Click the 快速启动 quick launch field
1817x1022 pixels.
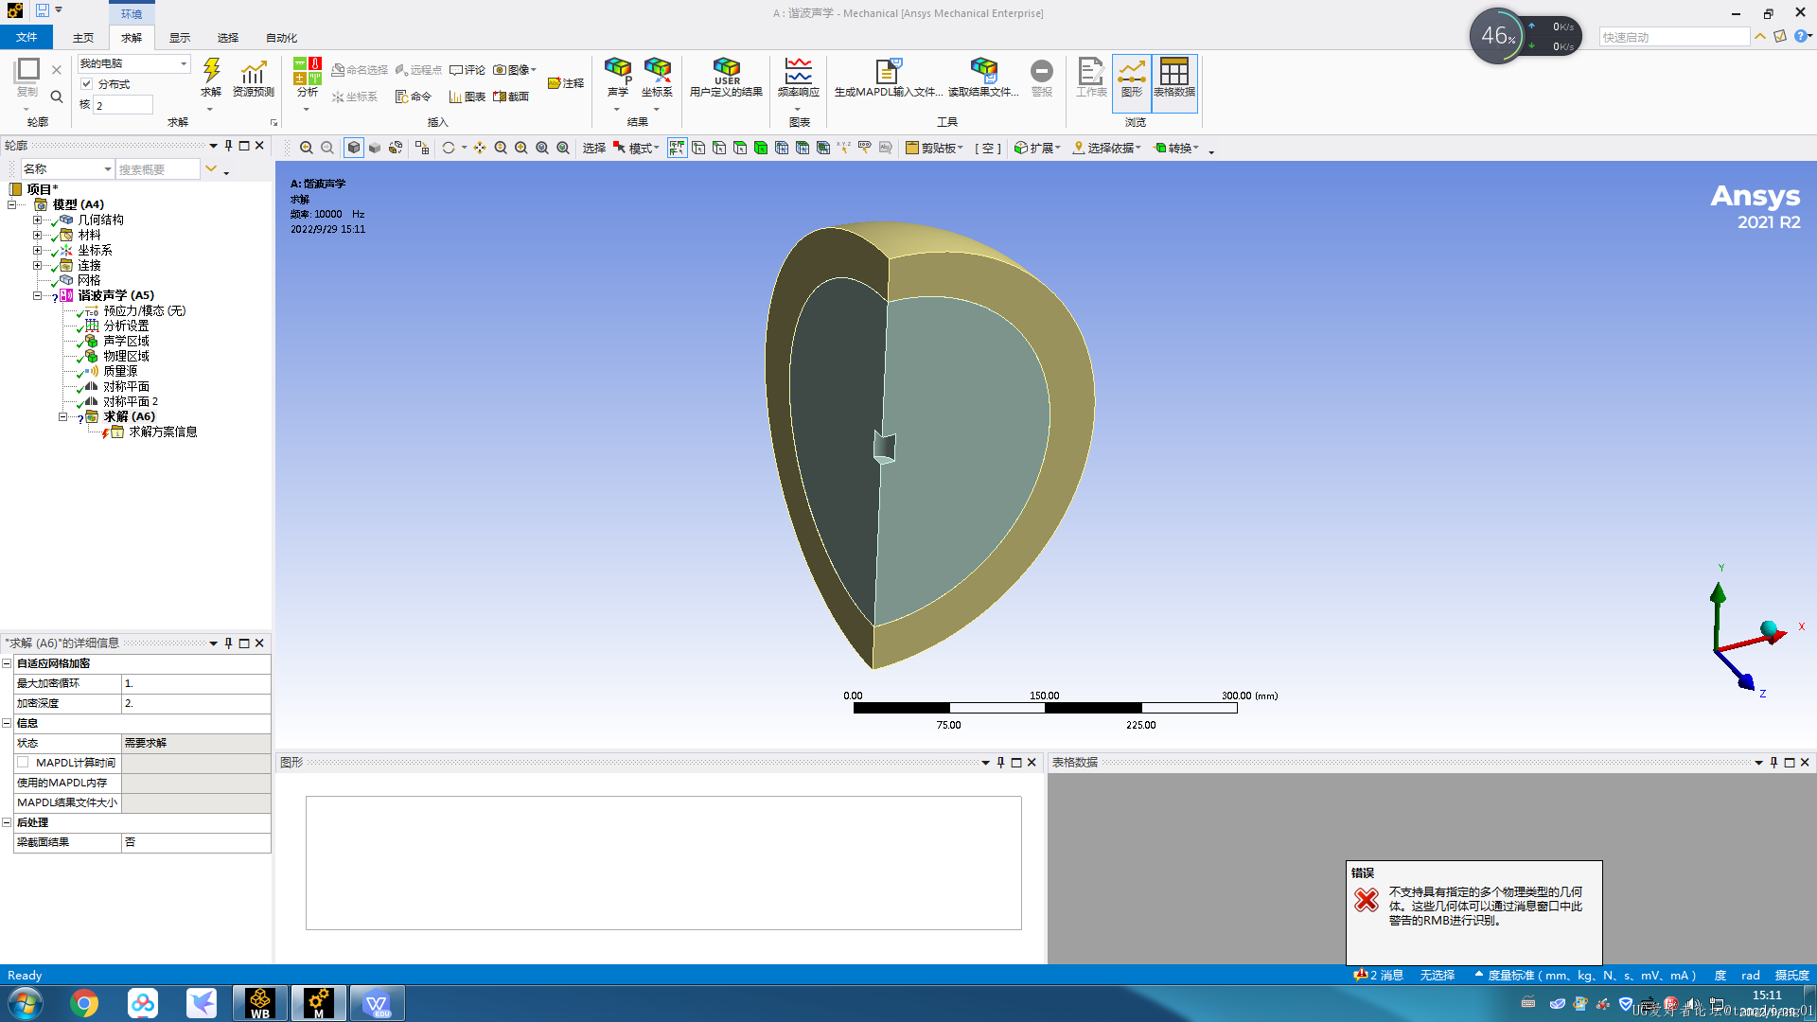click(x=1673, y=37)
